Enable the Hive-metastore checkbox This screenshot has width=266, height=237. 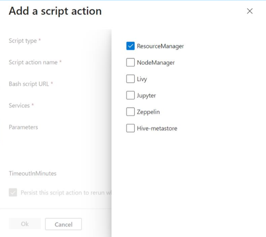(x=130, y=128)
